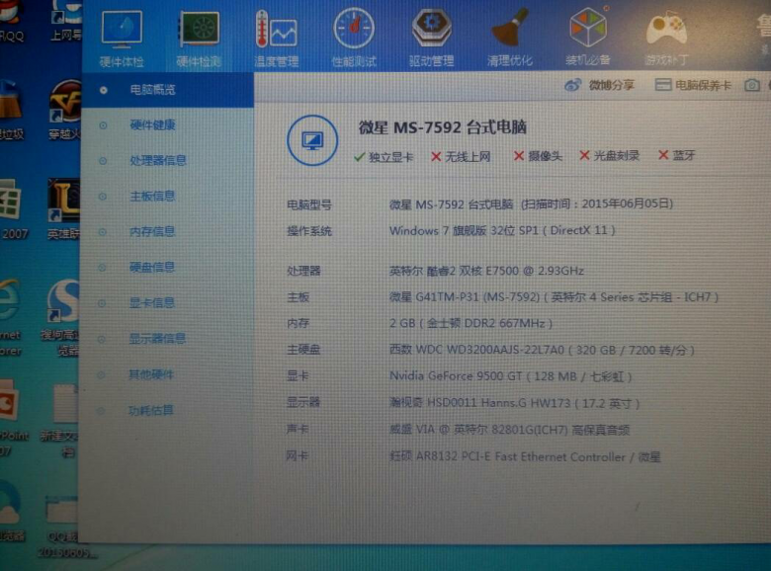
Task: Click the 处理器 row label
Action: (303, 271)
